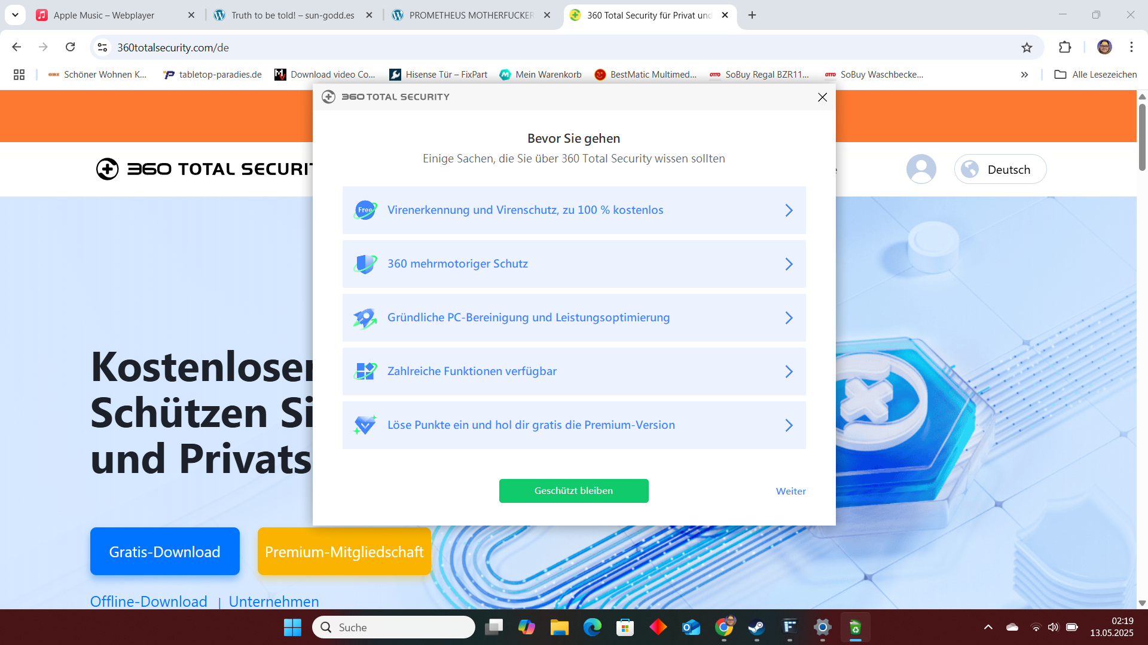Click the Gratis-Download button
The width and height of the screenshot is (1148, 645).
tap(165, 551)
